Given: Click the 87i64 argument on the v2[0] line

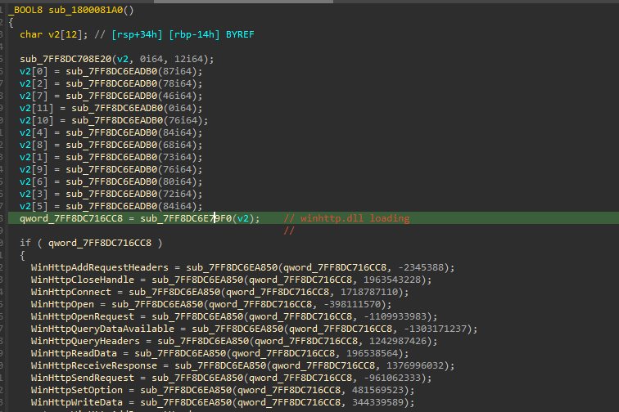Looking at the screenshot, I should 178,72.
